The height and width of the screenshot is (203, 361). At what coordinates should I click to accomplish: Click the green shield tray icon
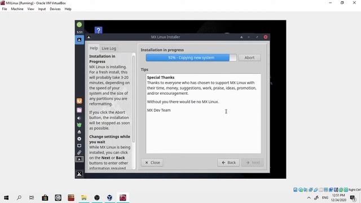point(79,125)
